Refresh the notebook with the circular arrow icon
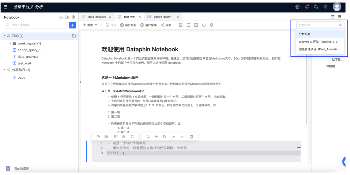The height and width of the screenshot is (175, 350). click(204, 25)
